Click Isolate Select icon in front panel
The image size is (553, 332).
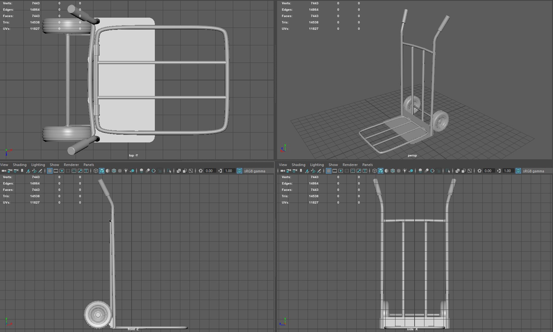pos(169,171)
